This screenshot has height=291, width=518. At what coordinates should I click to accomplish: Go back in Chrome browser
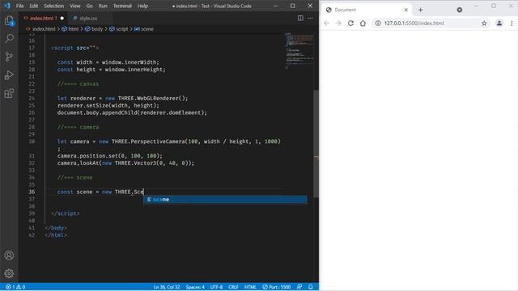(326, 23)
